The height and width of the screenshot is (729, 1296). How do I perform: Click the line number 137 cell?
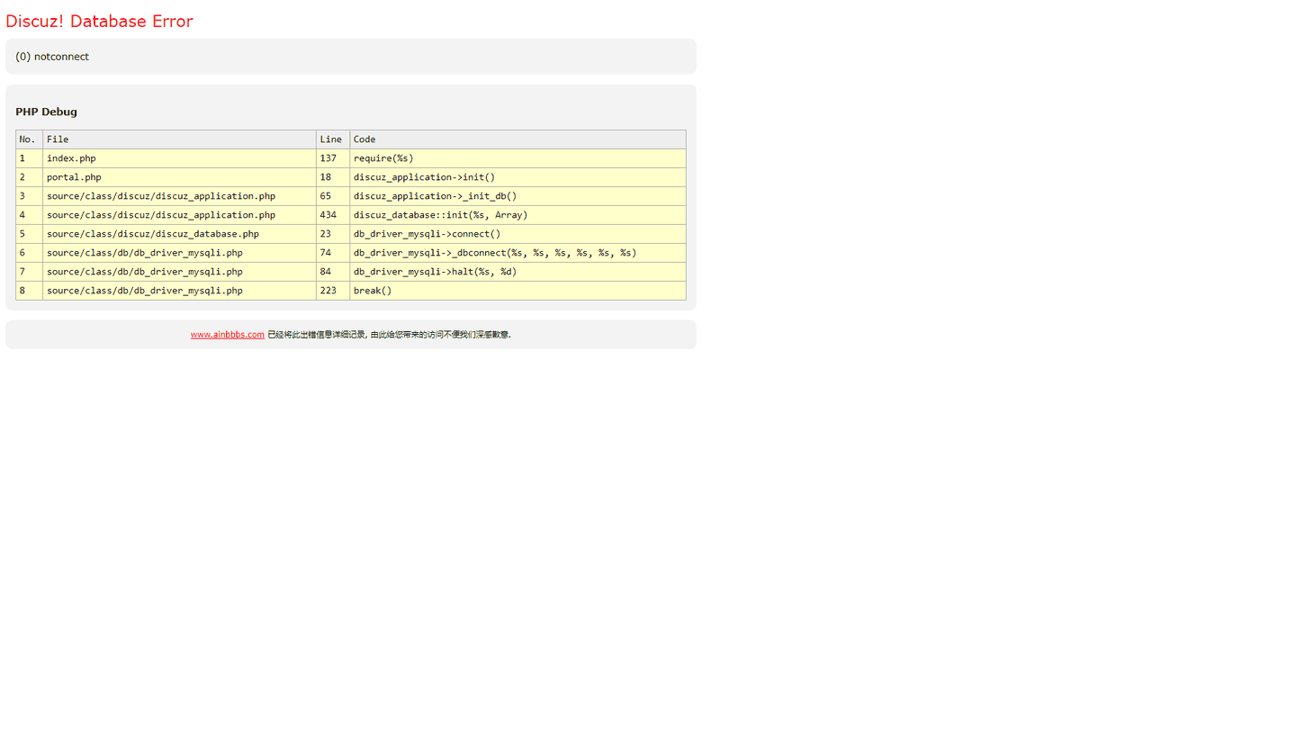pos(332,158)
